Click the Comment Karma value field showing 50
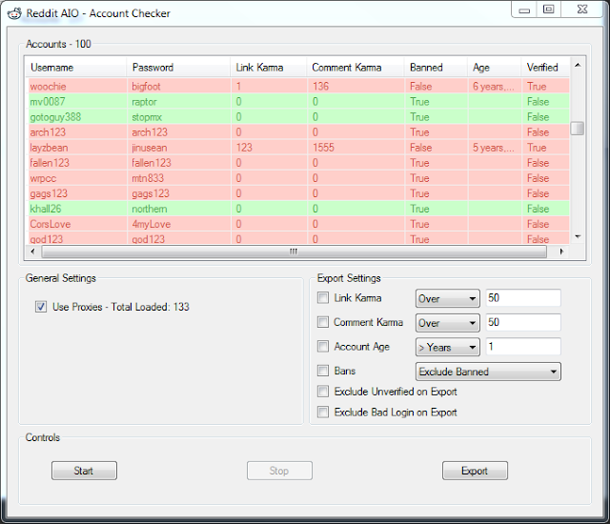The image size is (610, 524). [x=523, y=322]
